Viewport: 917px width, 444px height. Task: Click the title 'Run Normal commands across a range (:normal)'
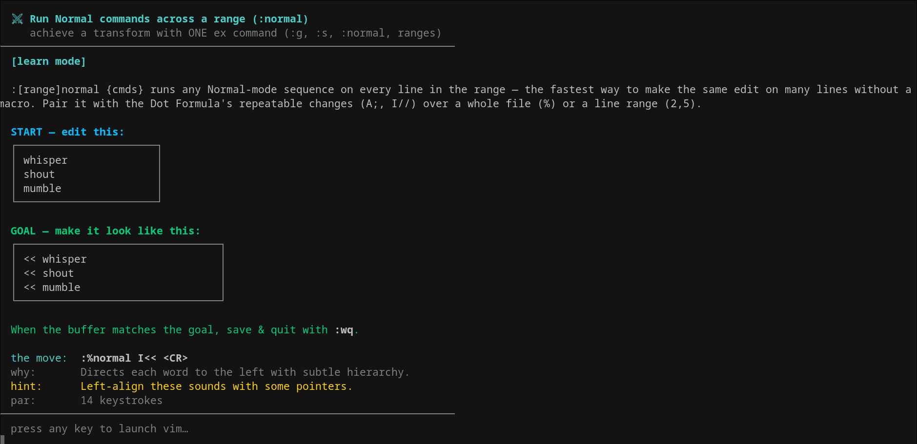tap(169, 19)
